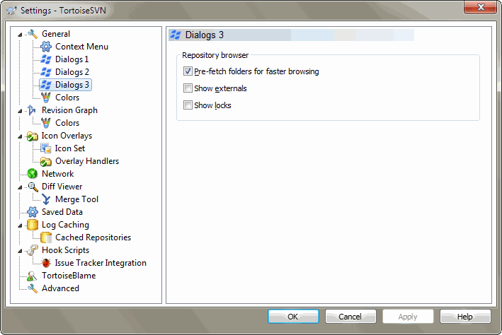Click the Log Caching database icon

pyautogui.click(x=33, y=225)
